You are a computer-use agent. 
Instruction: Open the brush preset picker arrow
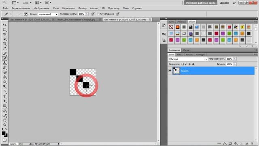(x=21, y=14)
